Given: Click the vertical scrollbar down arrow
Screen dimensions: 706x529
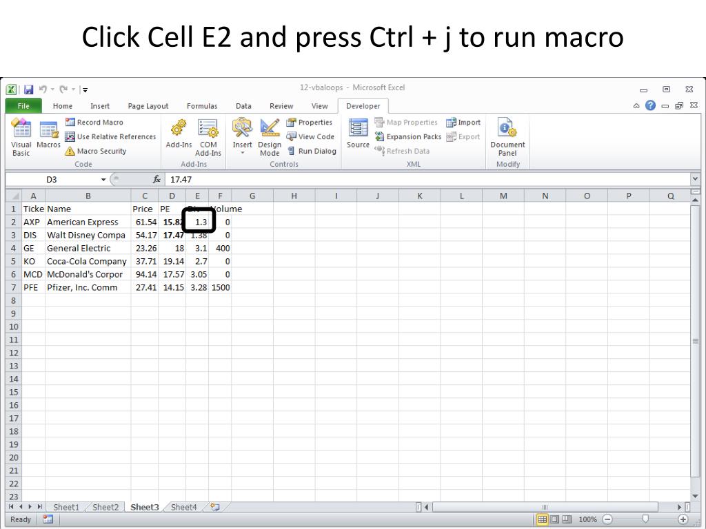Looking at the screenshot, I should [x=695, y=497].
